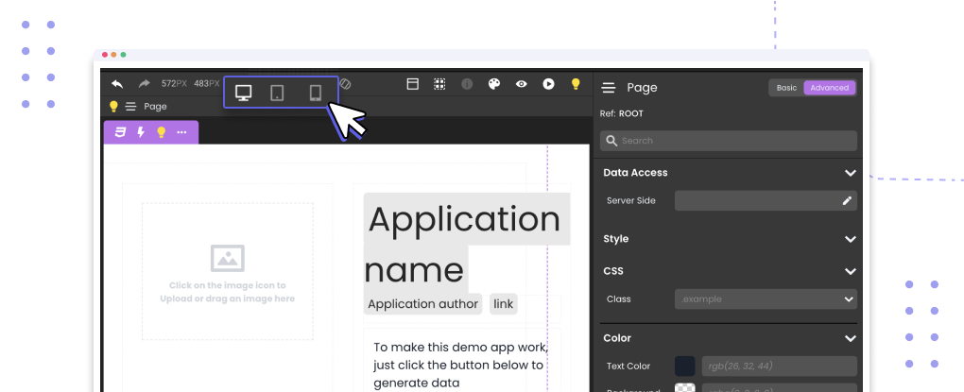The image size is (964, 392).
Task: Select the Basic properties tab
Action: (786, 88)
